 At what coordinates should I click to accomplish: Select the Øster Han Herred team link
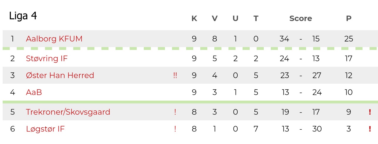(60, 76)
